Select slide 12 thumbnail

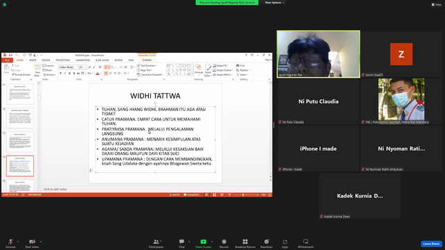(20, 118)
